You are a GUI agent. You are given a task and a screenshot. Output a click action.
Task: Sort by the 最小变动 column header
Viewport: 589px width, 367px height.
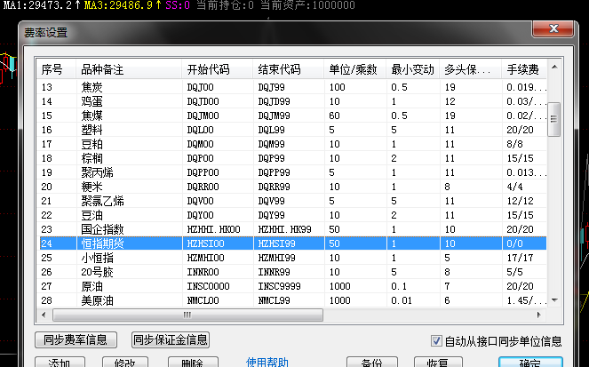coord(413,69)
